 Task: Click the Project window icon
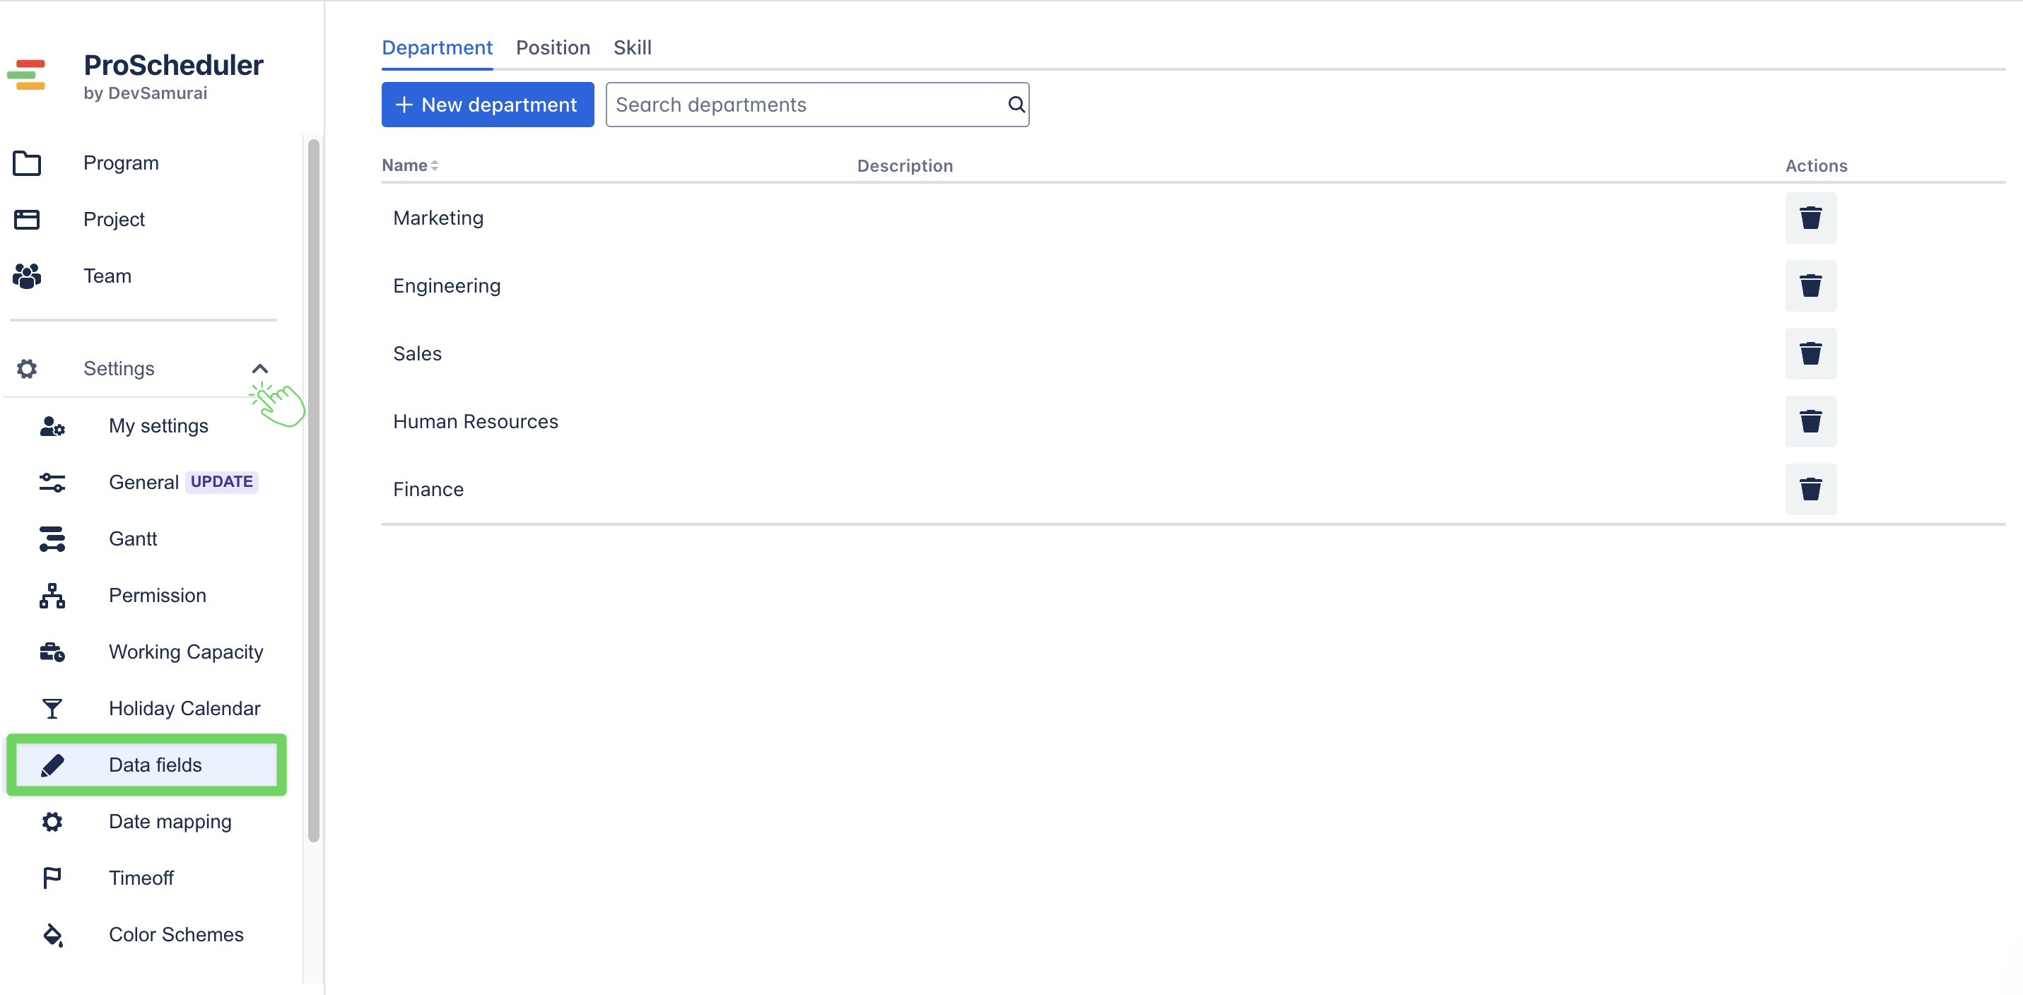coord(27,219)
